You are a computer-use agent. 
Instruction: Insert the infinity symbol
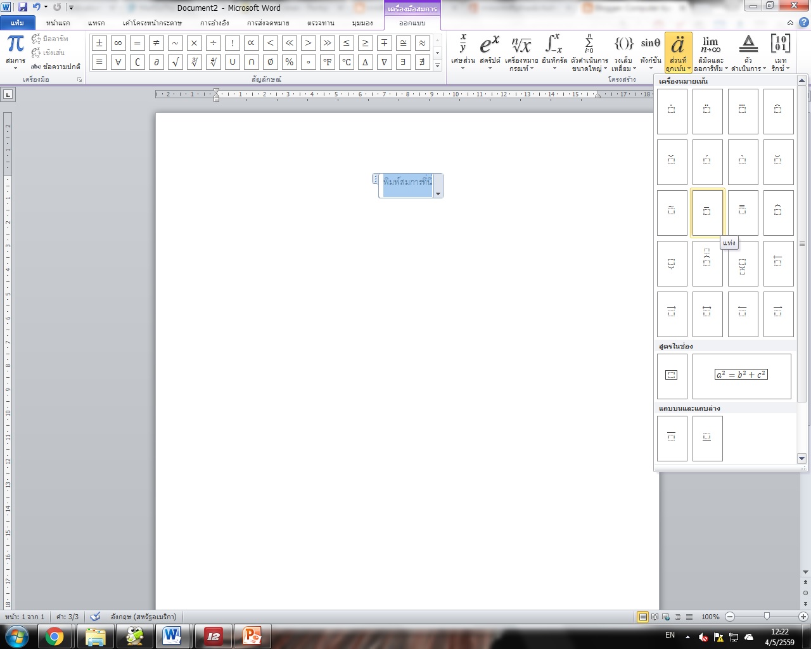pyautogui.click(x=118, y=43)
